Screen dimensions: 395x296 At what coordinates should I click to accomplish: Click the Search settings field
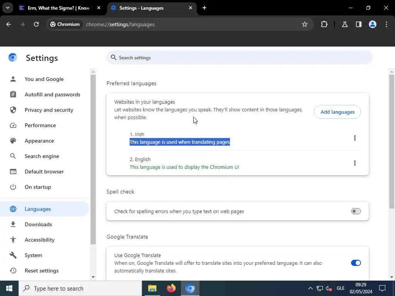(x=239, y=58)
